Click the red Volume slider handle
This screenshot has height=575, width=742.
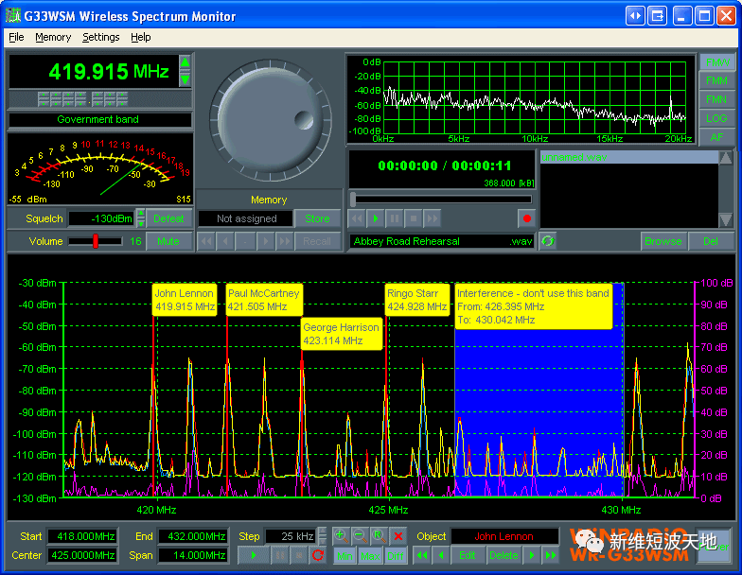click(96, 241)
